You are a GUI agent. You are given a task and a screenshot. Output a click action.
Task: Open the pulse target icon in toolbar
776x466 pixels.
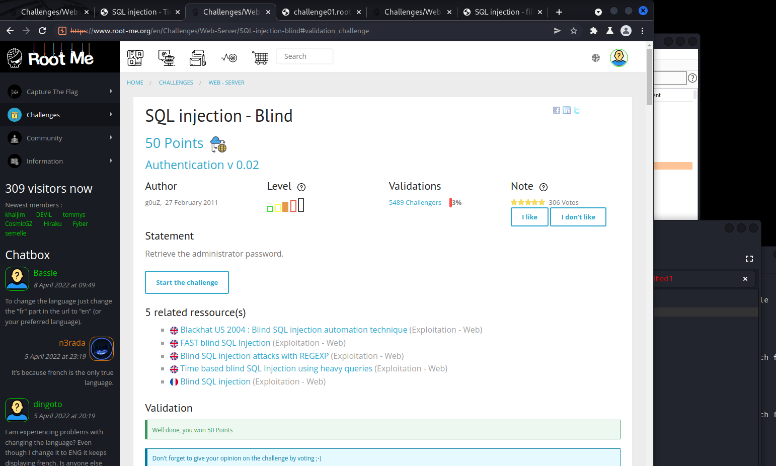[x=229, y=58]
